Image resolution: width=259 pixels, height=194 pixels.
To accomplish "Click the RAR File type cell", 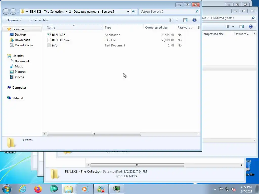I will point(110,40).
